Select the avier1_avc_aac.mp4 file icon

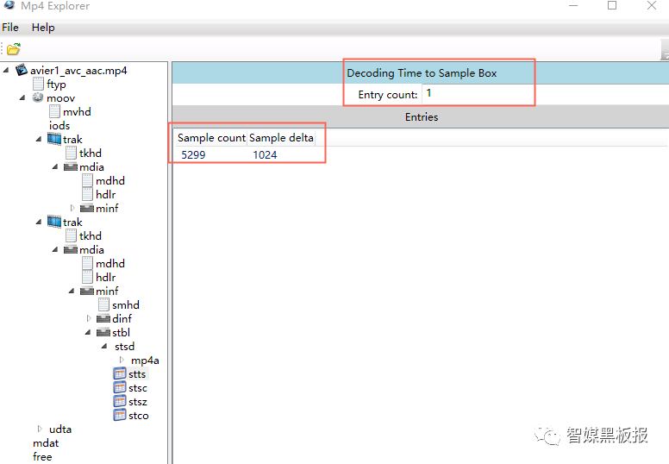pyautogui.click(x=22, y=70)
